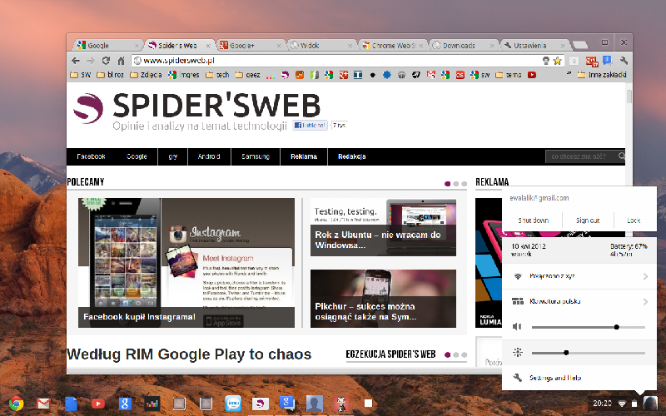Click the browser back arrow
666x416 pixels.
76,61
